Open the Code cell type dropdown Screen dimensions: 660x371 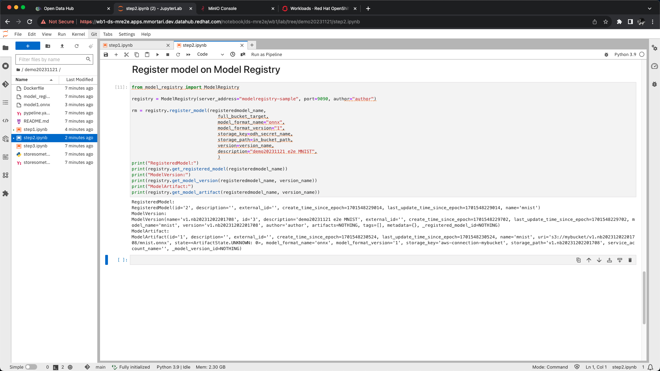[210, 54]
